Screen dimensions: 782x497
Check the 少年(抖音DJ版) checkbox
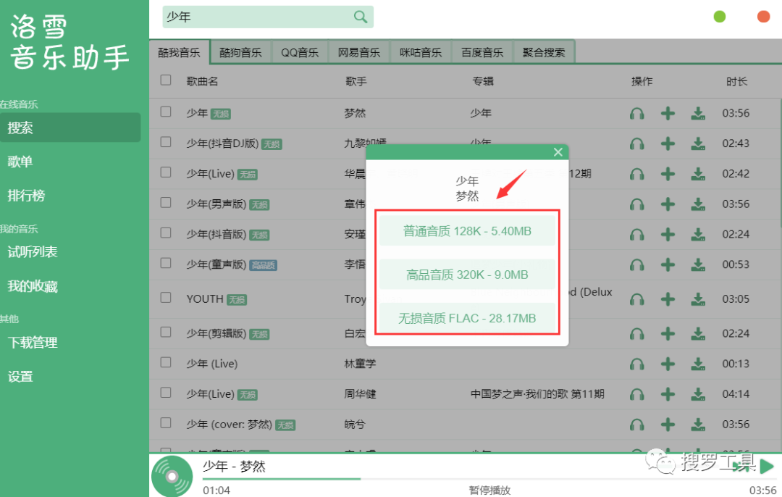[166, 142]
